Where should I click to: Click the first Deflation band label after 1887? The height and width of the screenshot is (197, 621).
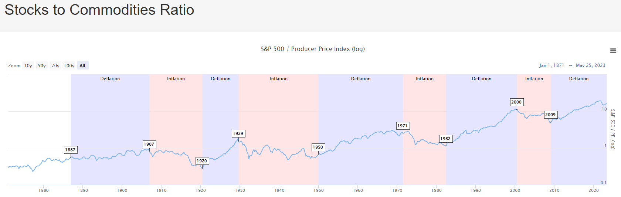point(110,79)
